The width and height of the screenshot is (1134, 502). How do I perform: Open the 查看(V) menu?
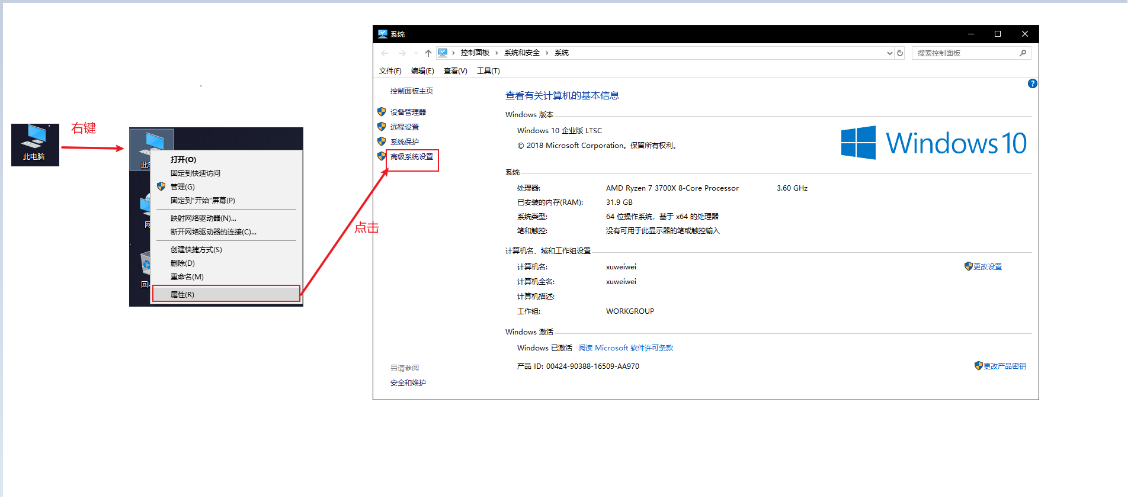click(455, 70)
